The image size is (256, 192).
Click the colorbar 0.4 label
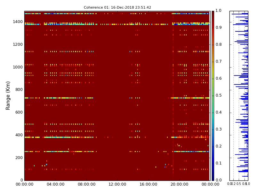pos(219,112)
